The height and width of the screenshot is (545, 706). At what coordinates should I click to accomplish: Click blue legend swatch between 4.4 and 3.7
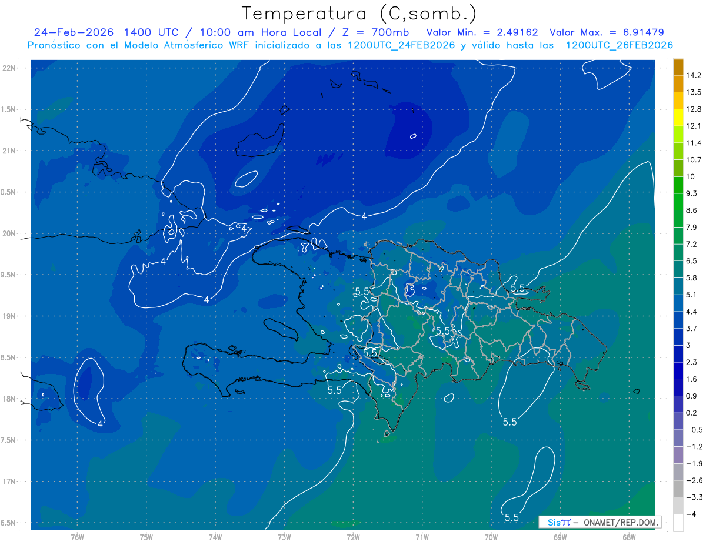tap(678, 320)
